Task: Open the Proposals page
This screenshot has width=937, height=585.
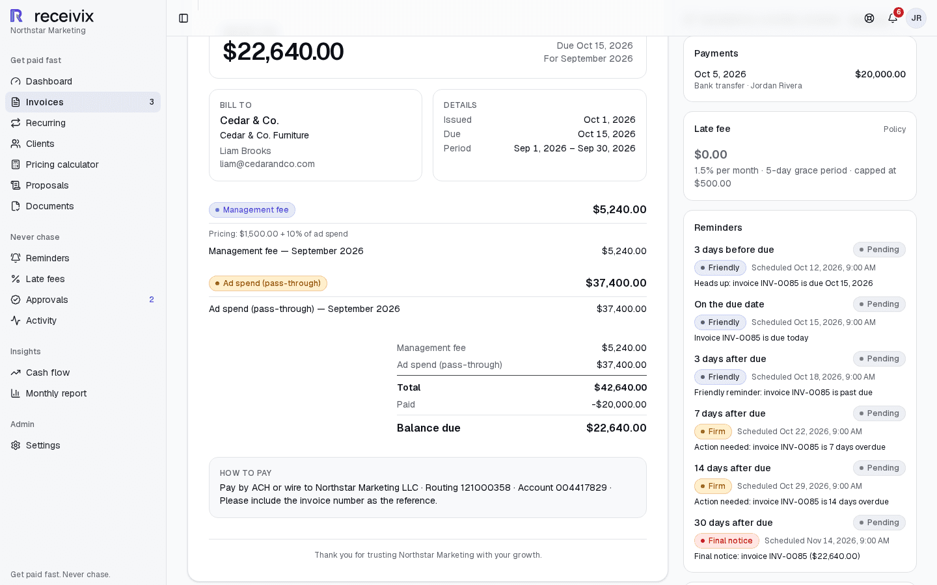Action: [83, 185]
